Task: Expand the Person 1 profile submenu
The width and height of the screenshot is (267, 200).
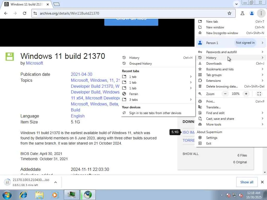Action: click(x=230, y=43)
